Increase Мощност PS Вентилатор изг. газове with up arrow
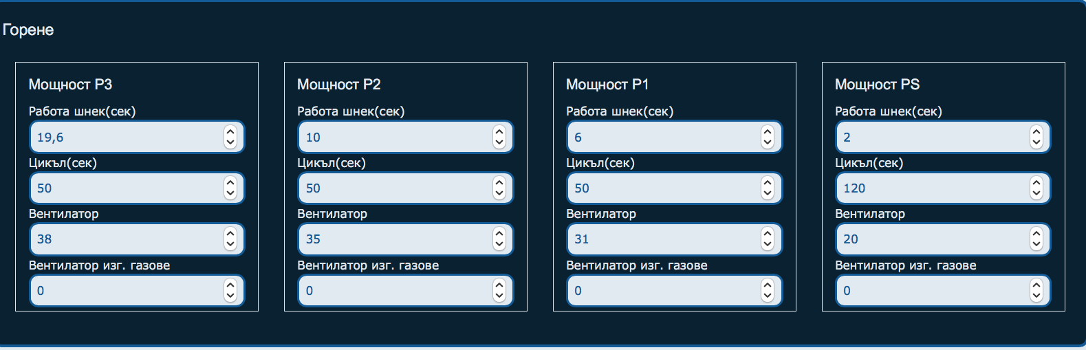The height and width of the screenshot is (350, 1086). click(x=1036, y=285)
